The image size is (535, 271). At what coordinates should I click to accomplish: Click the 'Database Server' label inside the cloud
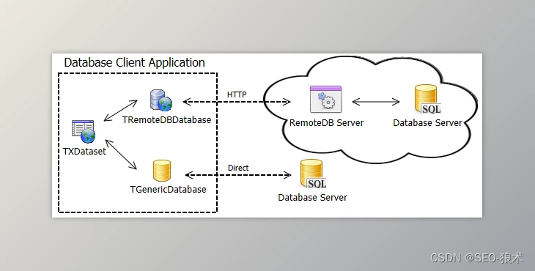click(427, 123)
